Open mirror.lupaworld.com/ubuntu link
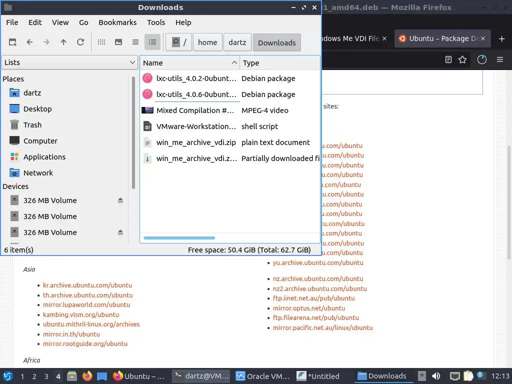The height and width of the screenshot is (384, 512). pos(86,304)
